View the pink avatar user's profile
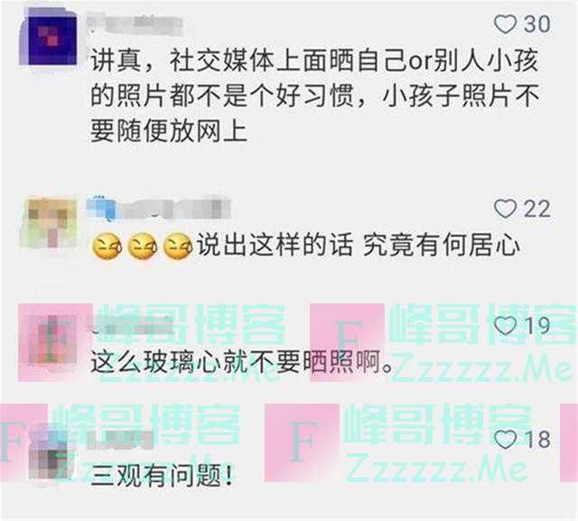This screenshot has height=521, width=578. coord(51,340)
